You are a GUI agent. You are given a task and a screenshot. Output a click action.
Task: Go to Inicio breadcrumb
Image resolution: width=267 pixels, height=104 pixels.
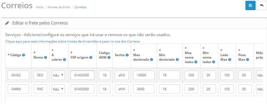40,7
